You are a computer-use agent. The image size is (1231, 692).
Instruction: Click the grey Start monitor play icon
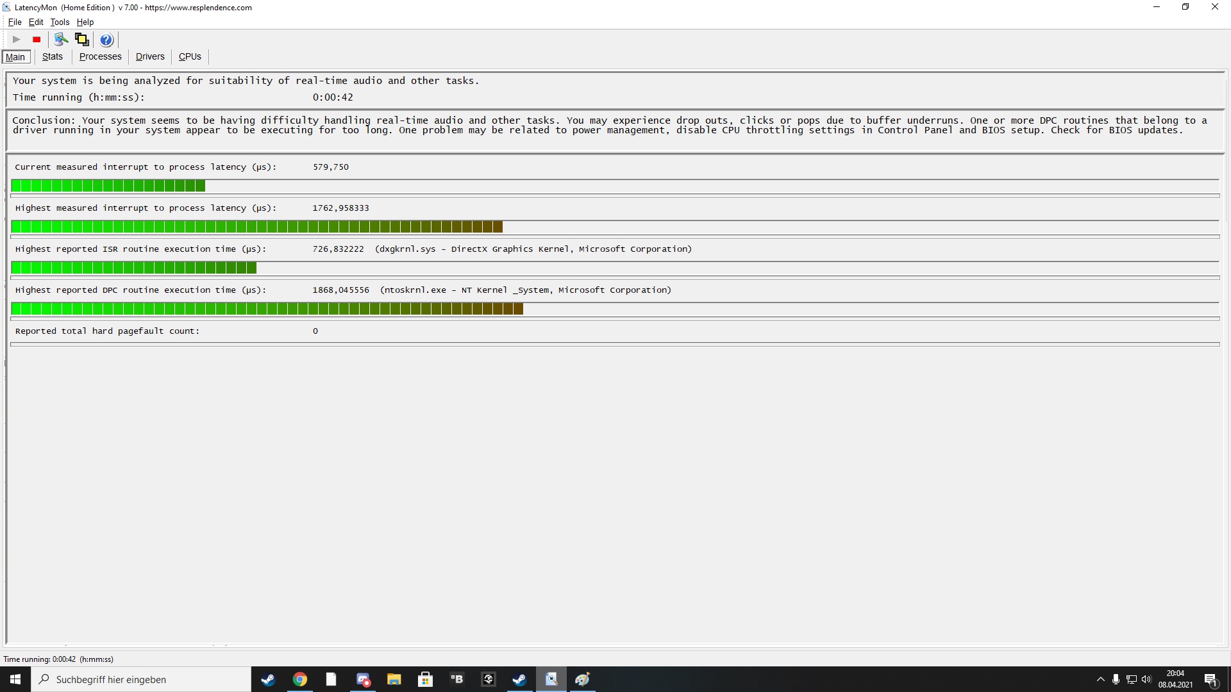[17, 40]
